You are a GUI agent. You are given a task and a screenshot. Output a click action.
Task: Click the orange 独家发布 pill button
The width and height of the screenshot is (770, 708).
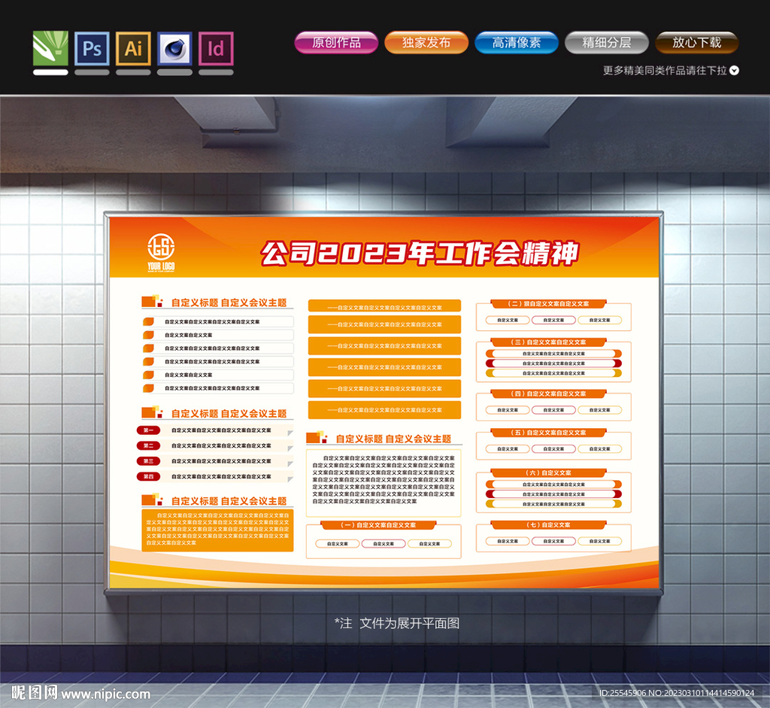click(426, 43)
